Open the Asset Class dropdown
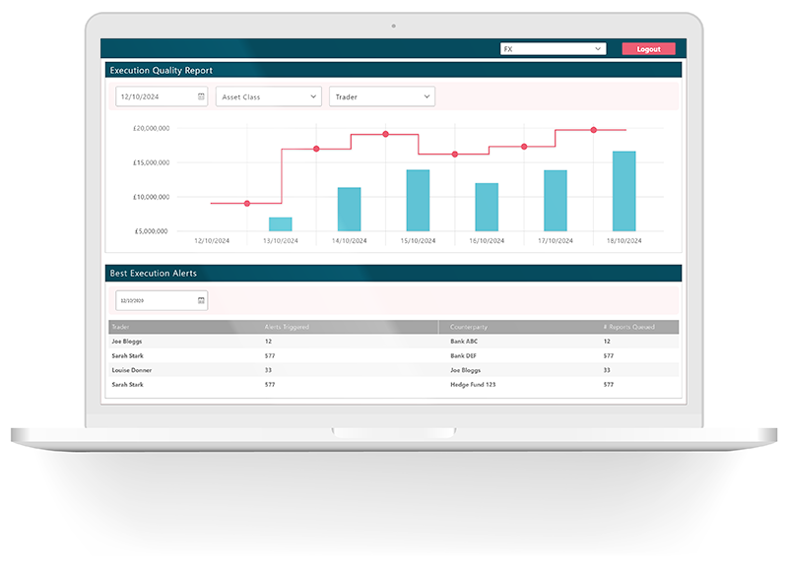788x565 pixels. click(268, 97)
